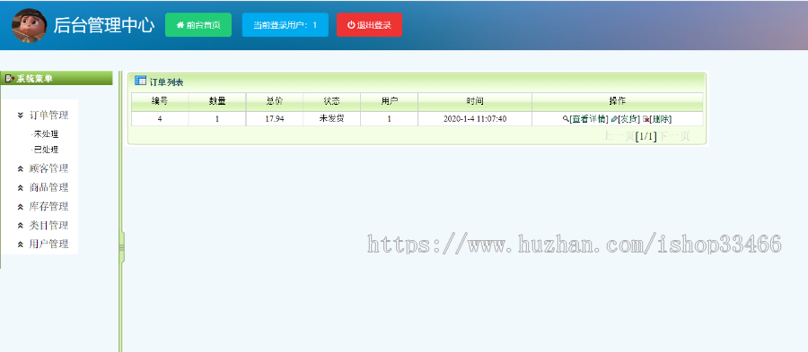
Task: Click the 订单列表 panel title
Action: click(167, 82)
